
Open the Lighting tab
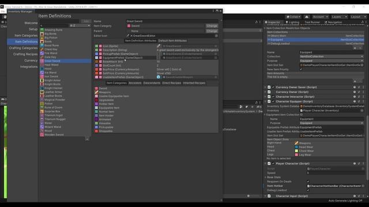pyautogui.click(x=292, y=22)
